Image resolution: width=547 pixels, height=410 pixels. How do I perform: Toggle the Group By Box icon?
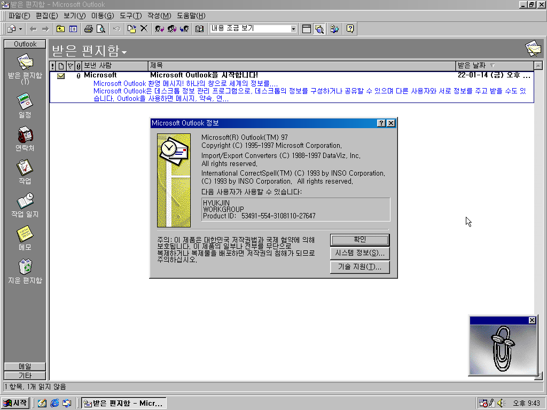pos(306,29)
